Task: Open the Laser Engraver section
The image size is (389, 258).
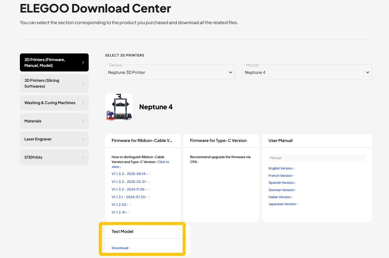Action: click(x=54, y=139)
